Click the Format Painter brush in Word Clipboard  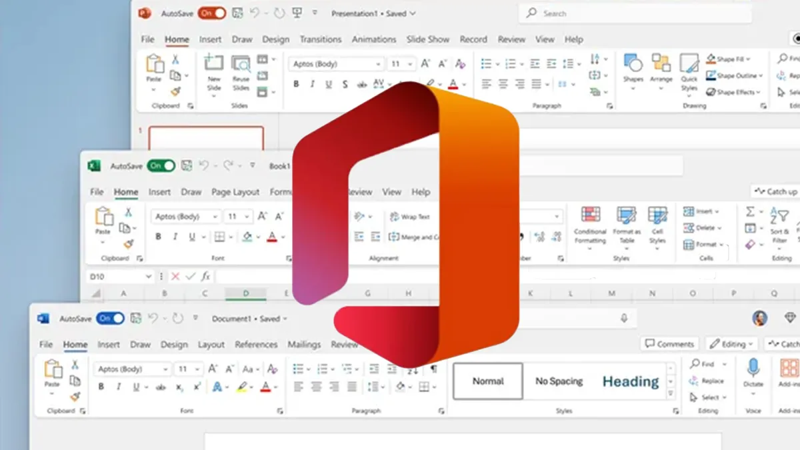[75, 397]
